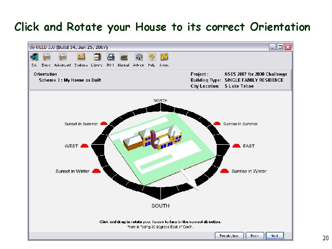Image resolution: width=332 pixels, height=249 pixels.
Task: Click the Sunset in Winter sun marker
Action: (96, 171)
